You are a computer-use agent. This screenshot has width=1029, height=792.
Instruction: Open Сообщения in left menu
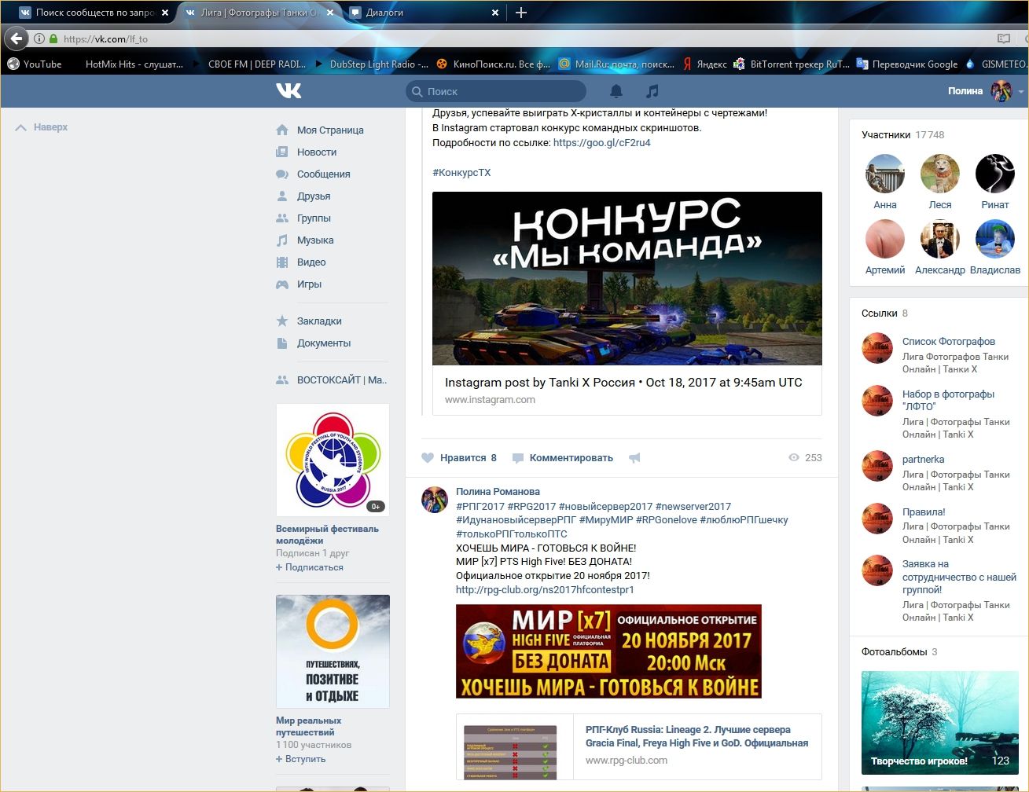323,174
